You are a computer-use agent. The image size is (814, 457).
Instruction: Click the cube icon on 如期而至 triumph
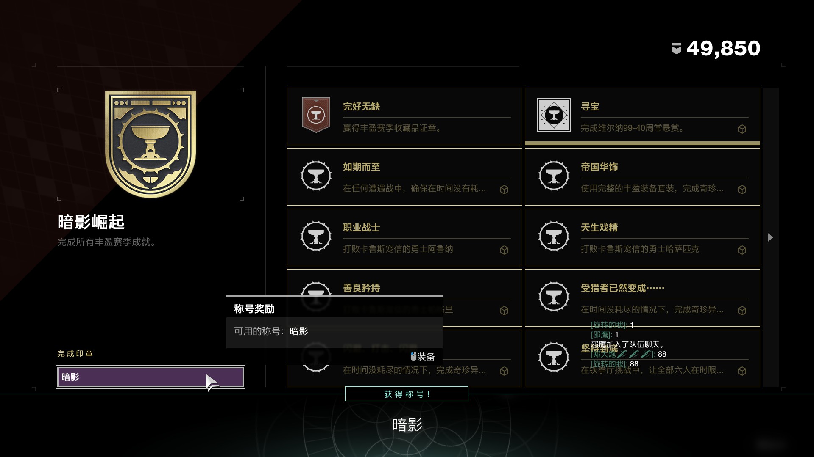click(x=504, y=190)
